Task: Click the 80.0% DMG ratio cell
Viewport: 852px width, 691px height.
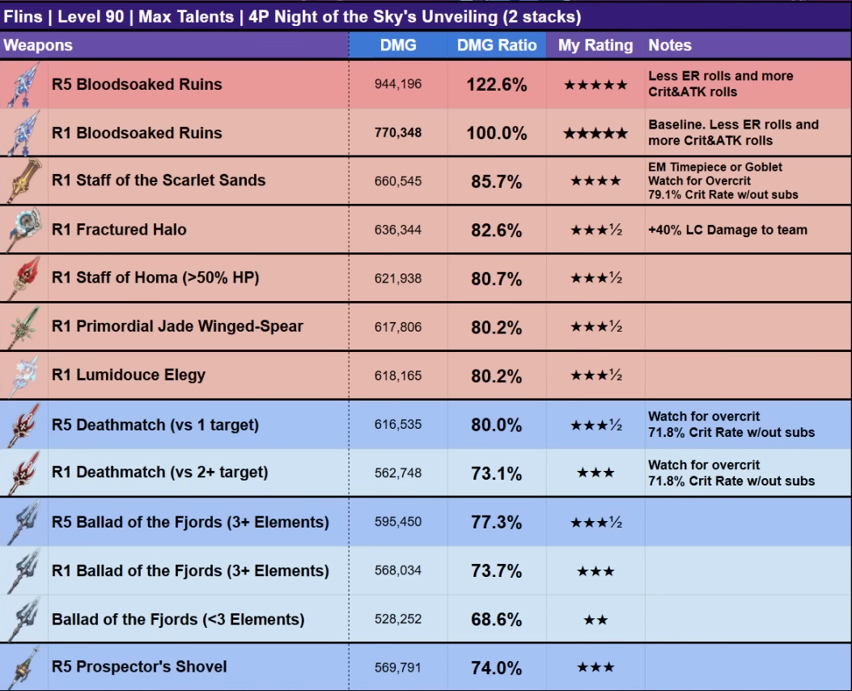Action: click(x=497, y=425)
